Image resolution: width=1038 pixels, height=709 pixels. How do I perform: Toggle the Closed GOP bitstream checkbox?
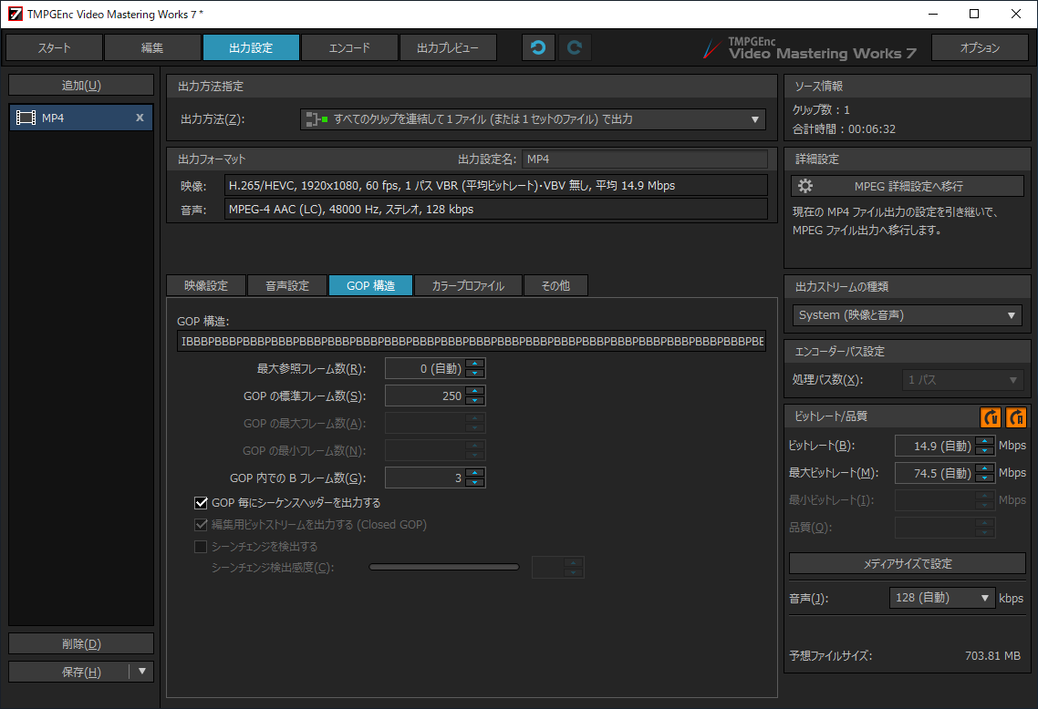tap(202, 524)
